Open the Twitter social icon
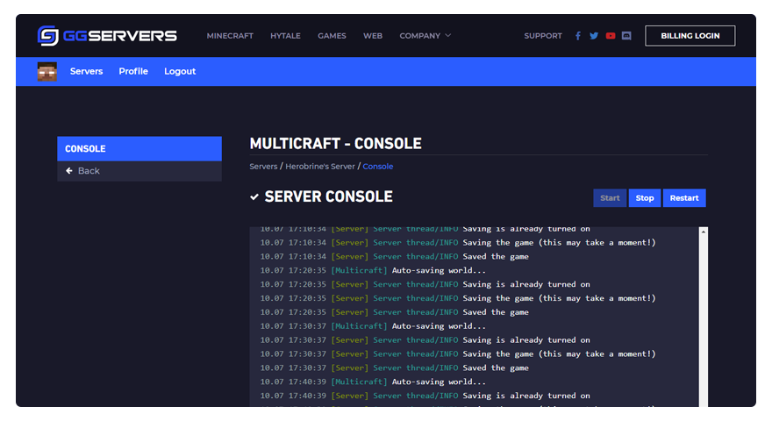This screenshot has height=421, width=772. pos(594,35)
